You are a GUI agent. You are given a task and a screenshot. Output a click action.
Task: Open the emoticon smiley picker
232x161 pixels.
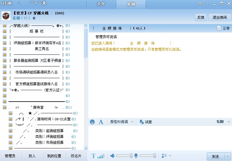92,122
